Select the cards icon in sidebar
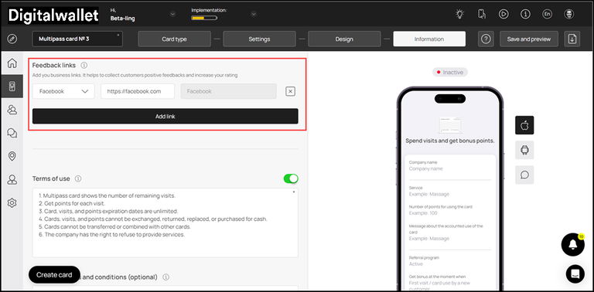594x292 pixels. [x=12, y=87]
